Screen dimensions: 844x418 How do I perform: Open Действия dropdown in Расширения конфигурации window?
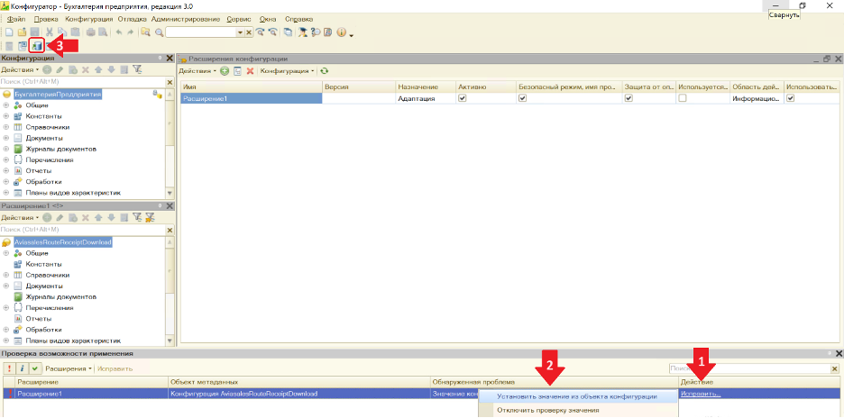(x=197, y=71)
